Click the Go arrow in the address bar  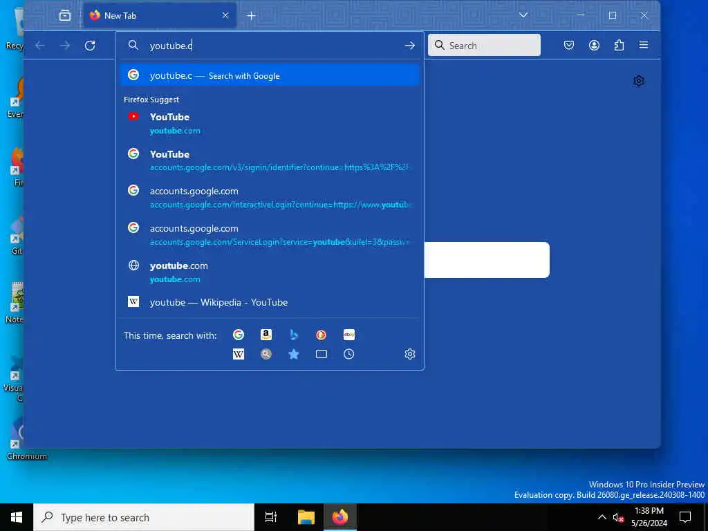click(x=409, y=45)
